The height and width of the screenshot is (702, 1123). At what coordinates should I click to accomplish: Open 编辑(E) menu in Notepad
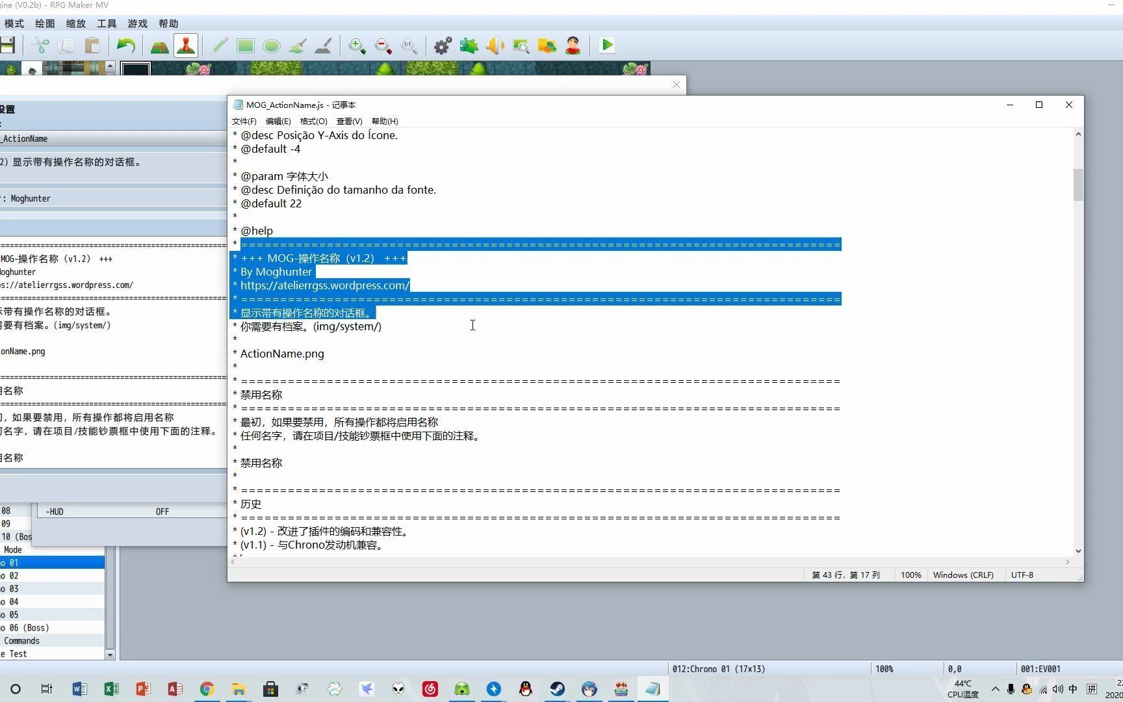(278, 122)
